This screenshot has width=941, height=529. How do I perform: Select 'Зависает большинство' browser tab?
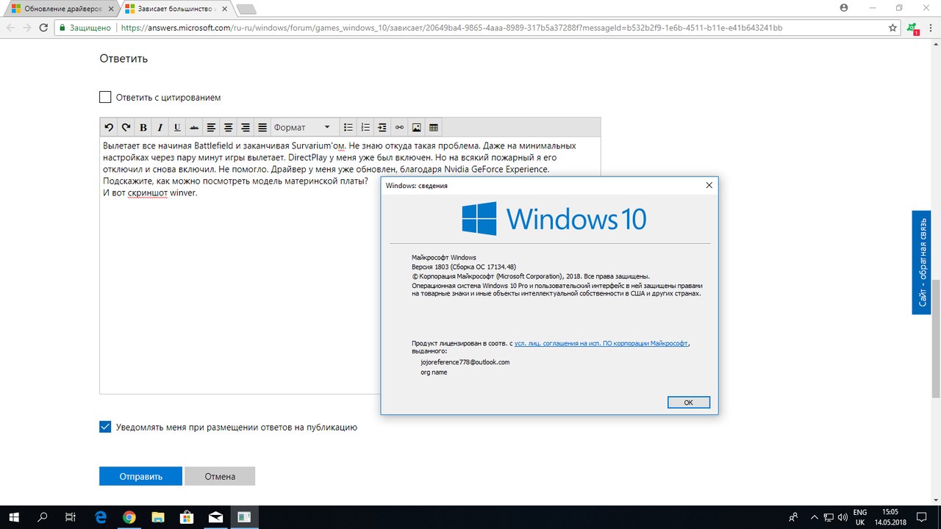click(x=177, y=9)
